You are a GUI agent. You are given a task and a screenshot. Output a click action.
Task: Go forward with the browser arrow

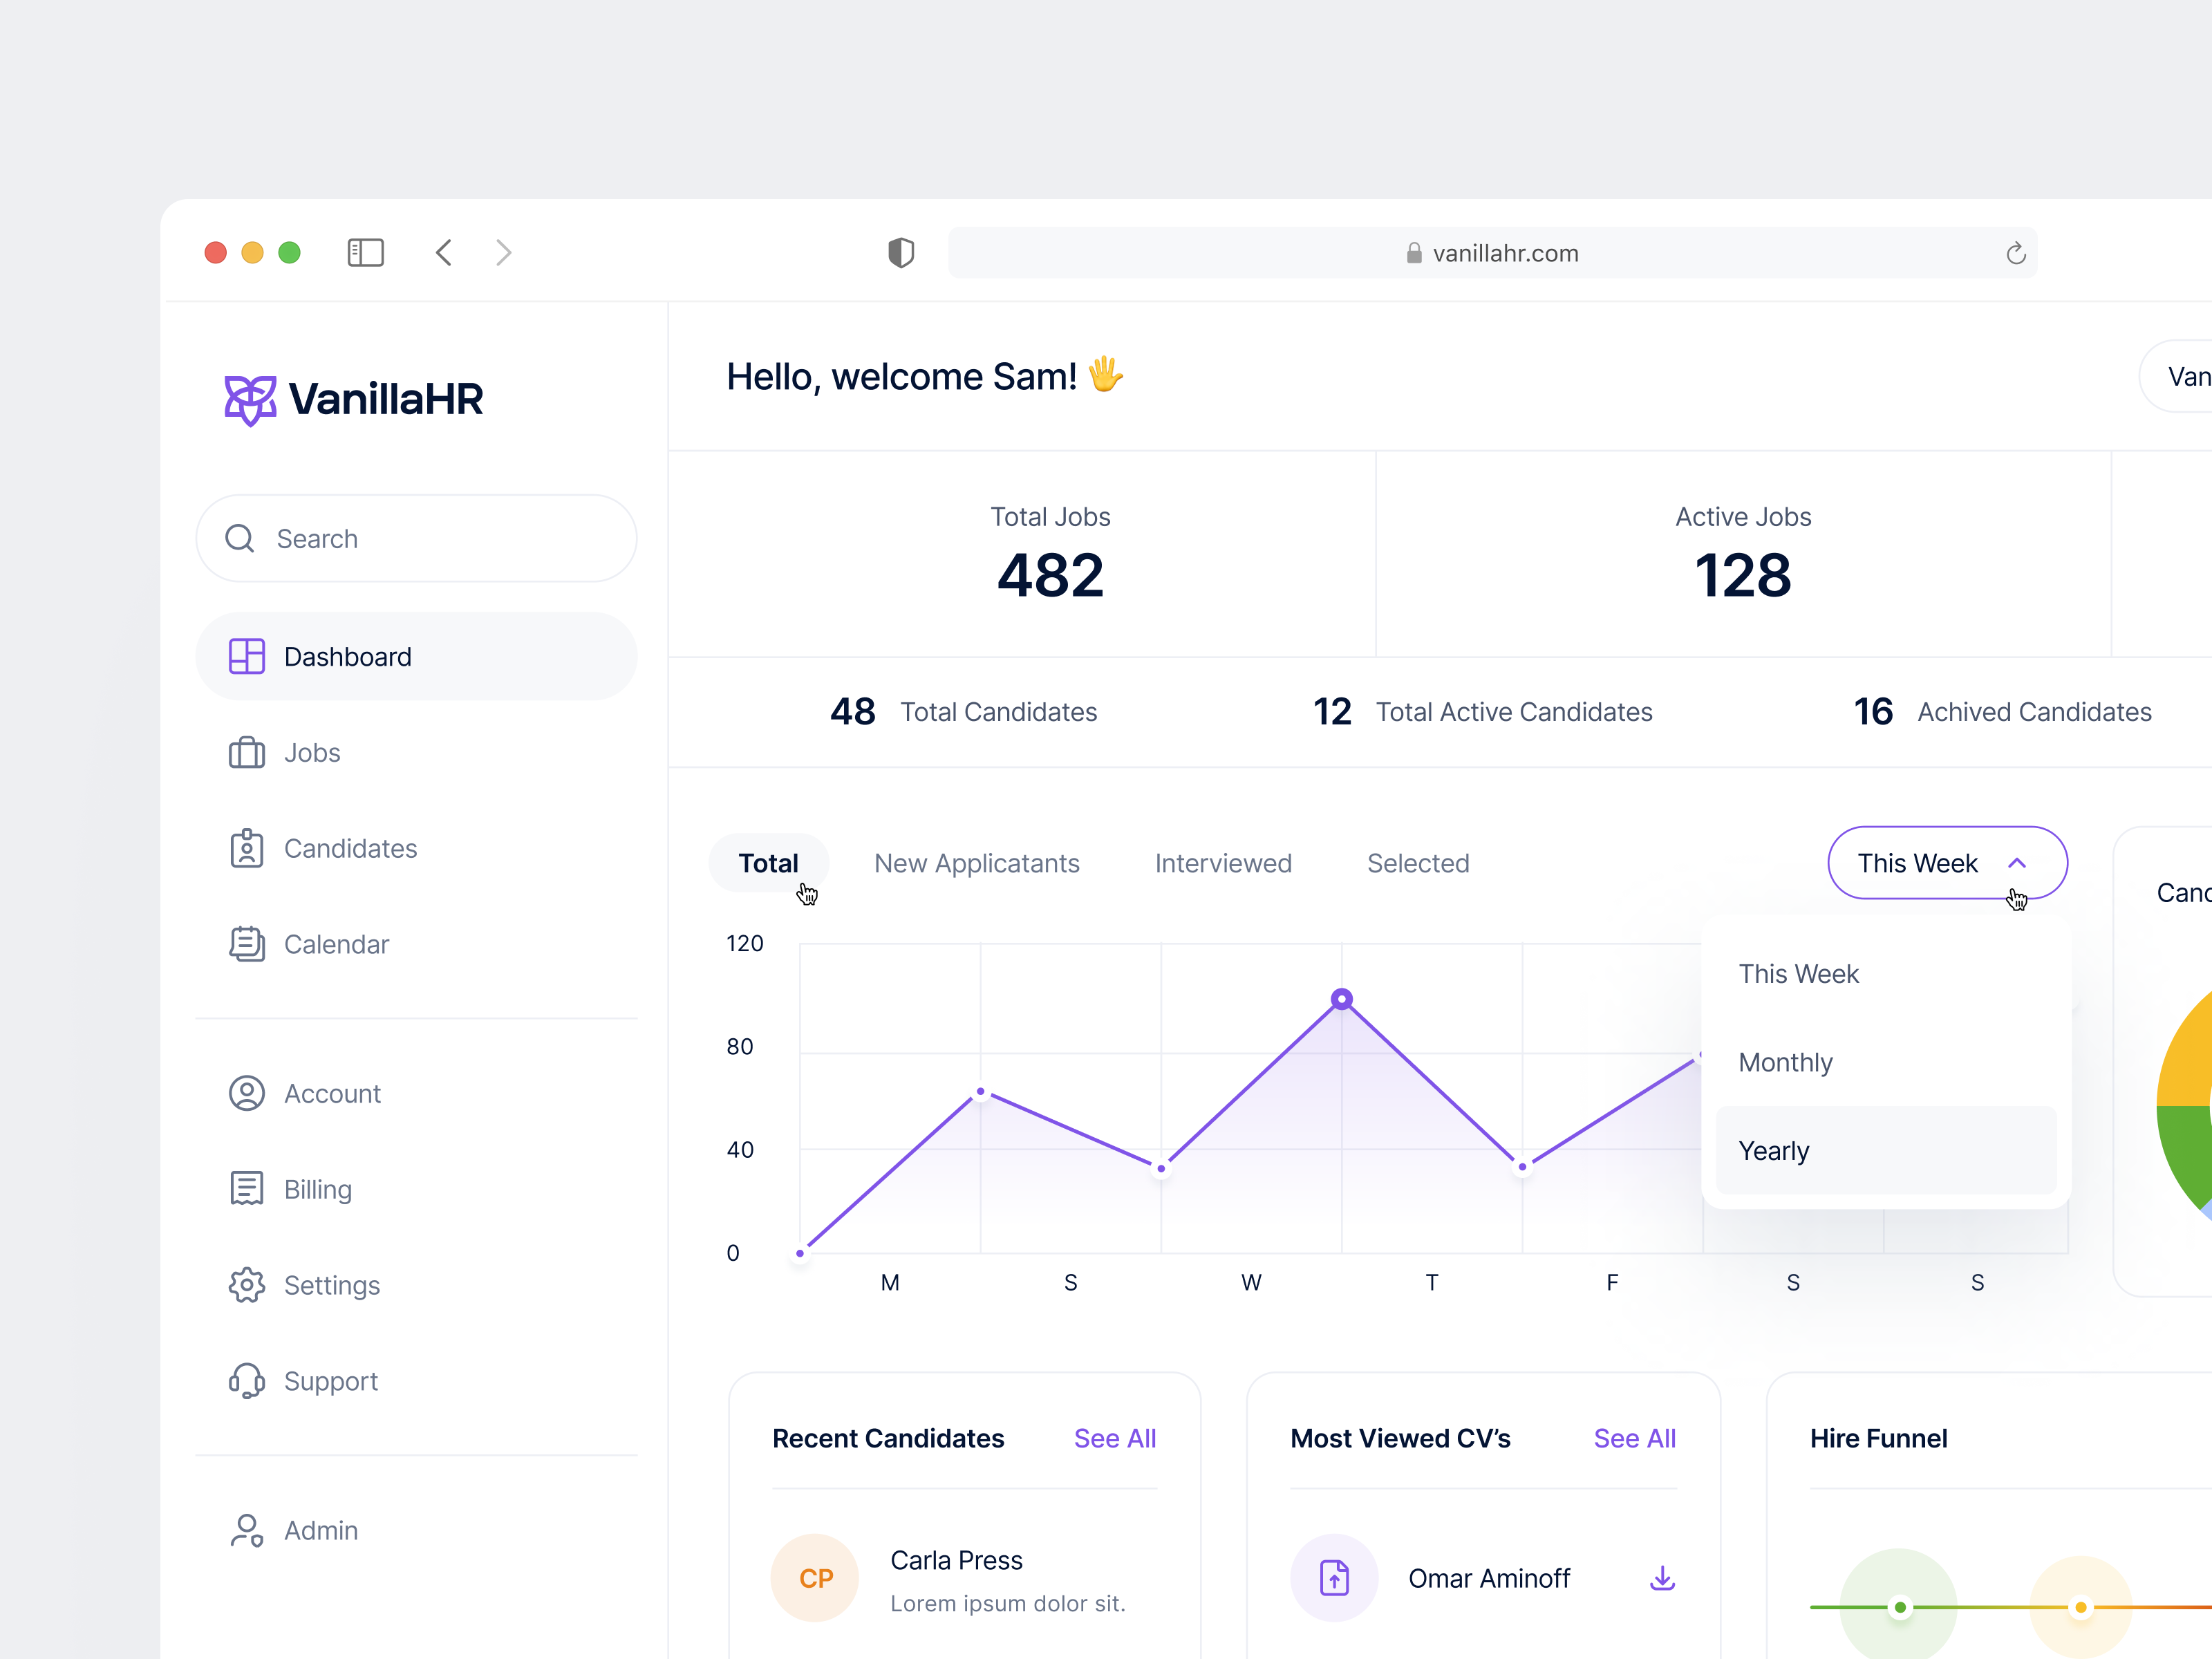tap(504, 252)
